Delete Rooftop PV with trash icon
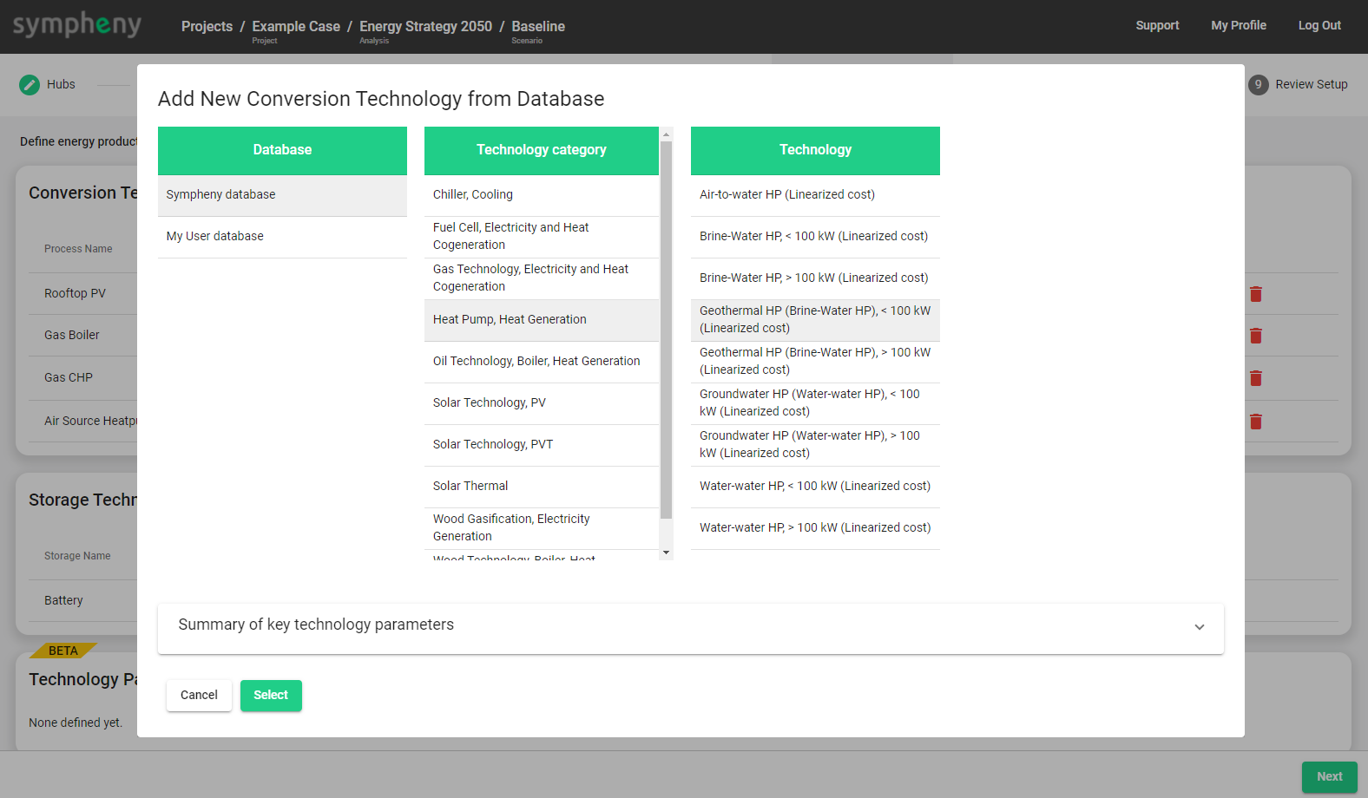 click(x=1255, y=294)
